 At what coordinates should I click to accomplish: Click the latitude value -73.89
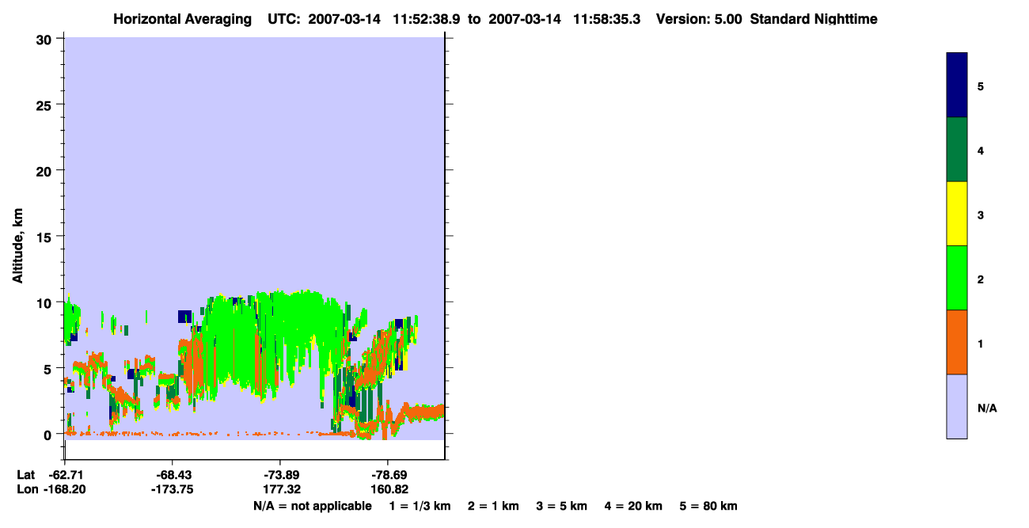click(280, 475)
